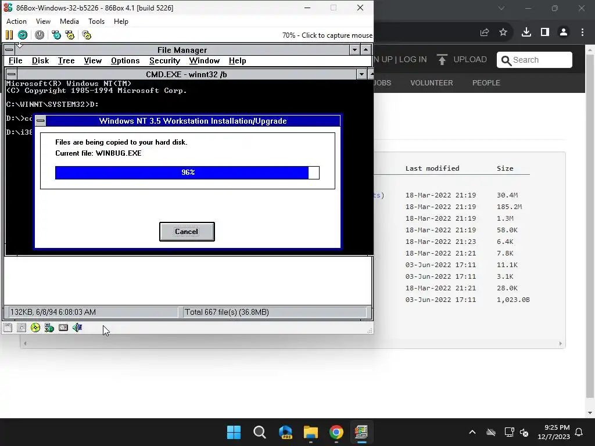Open CMD.EXE window control menu box
This screenshot has height=446, width=595.
12,74
